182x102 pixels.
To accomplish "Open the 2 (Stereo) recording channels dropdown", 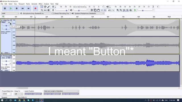I will coord(62,13).
